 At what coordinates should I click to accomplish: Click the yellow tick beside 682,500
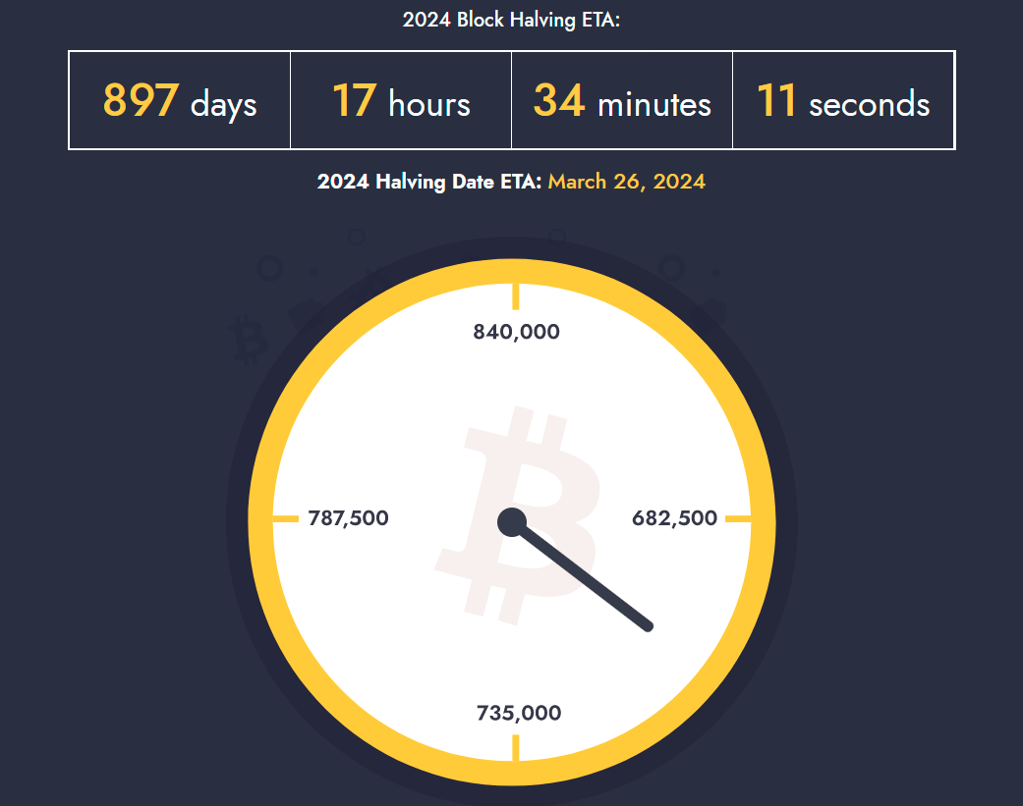(738, 518)
